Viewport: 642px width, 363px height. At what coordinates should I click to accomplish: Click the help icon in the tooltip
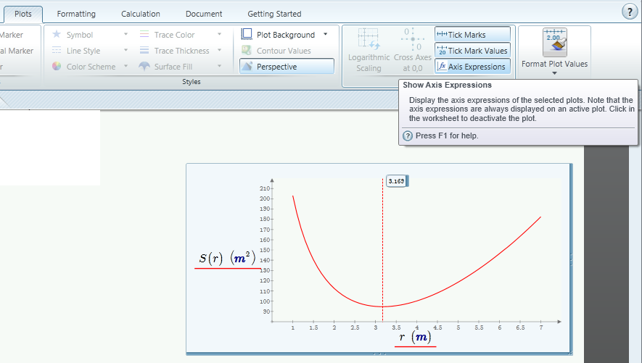(x=408, y=135)
